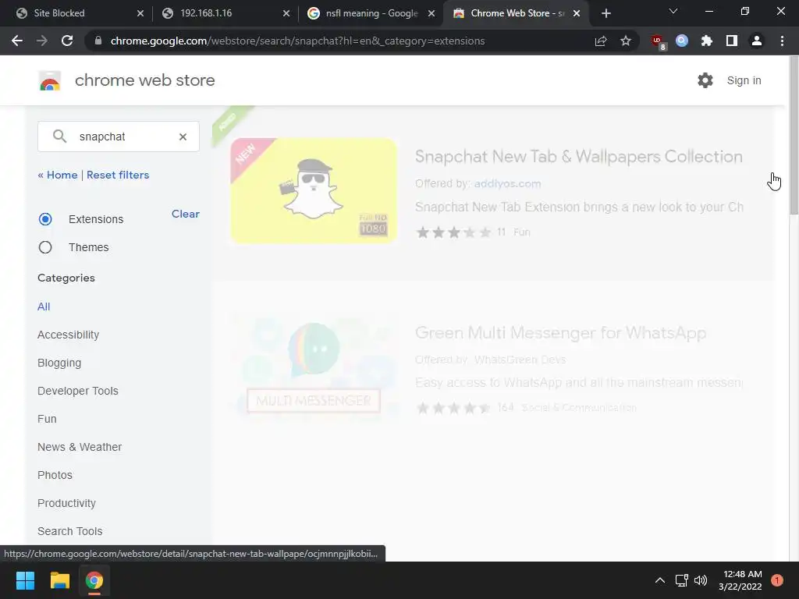Click the Snapchat ghost extension thumbnail

314,190
